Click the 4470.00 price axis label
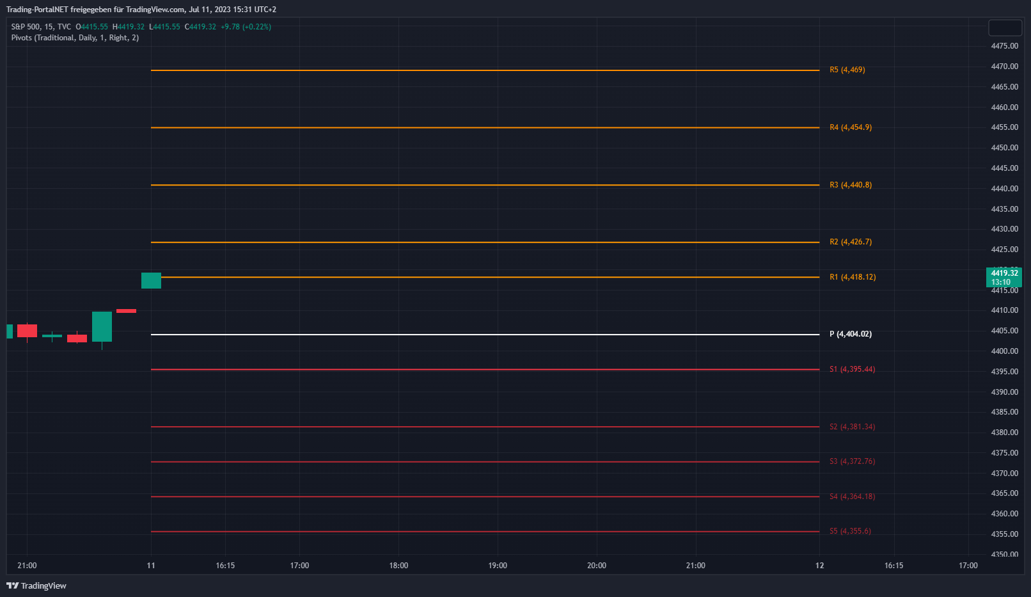1031x597 pixels. 1004,67
